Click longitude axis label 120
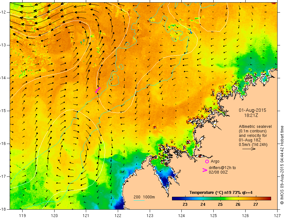This screenshot has width=284, height=219. [54, 215]
